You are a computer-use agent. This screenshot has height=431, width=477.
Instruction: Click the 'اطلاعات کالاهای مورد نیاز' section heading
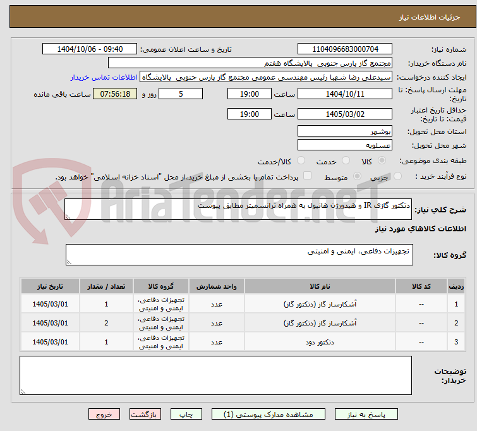coord(420,229)
